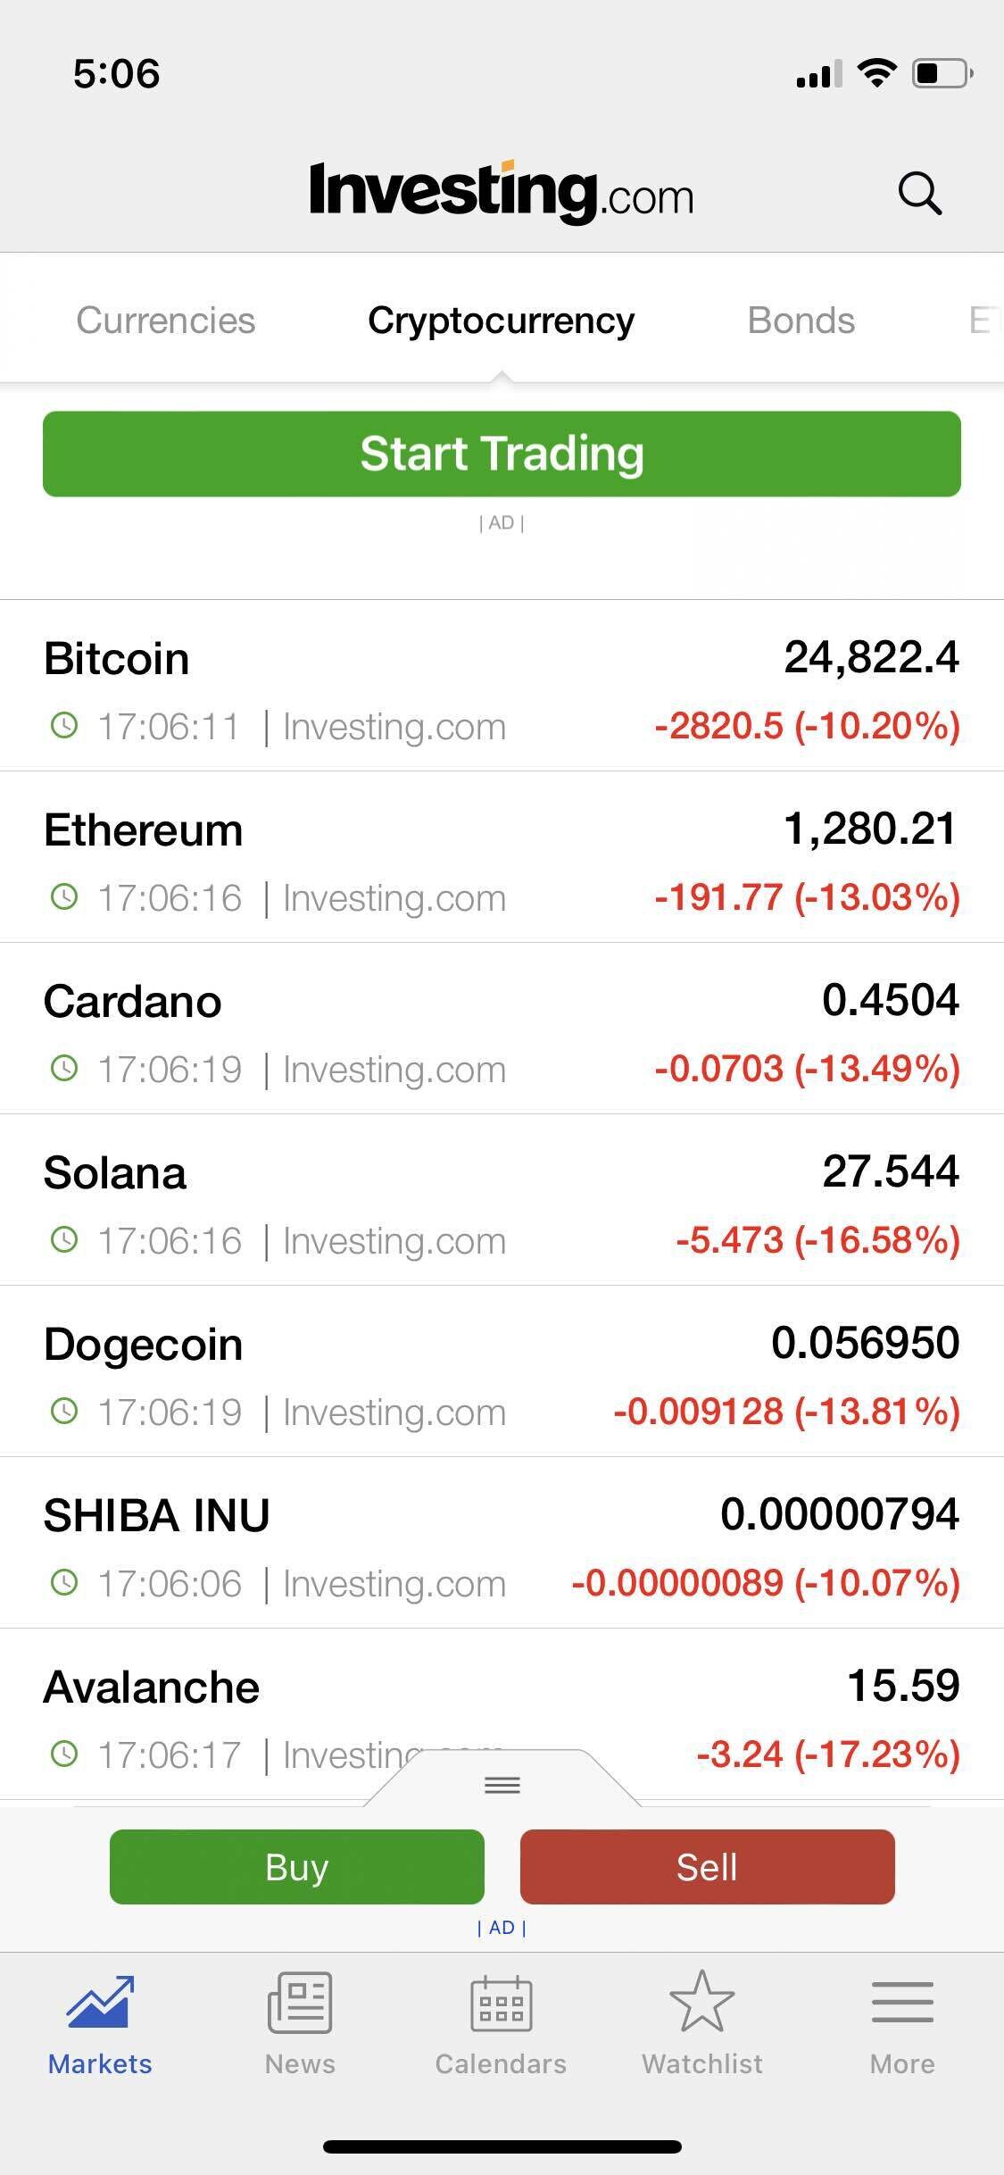1004x2175 pixels.
Task: Switch to the Bonds tab
Action: pyautogui.click(x=801, y=321)
